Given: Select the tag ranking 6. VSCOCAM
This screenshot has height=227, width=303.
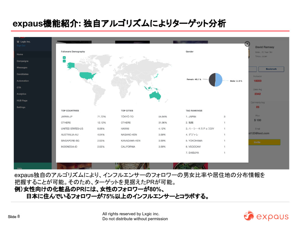Looking at the screenshot, I should [206, 147].
